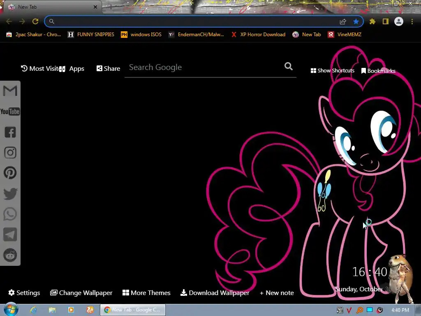Go back with the browser back arrow
The width and height of the screenshot is (421, 316).
[9, 21]
